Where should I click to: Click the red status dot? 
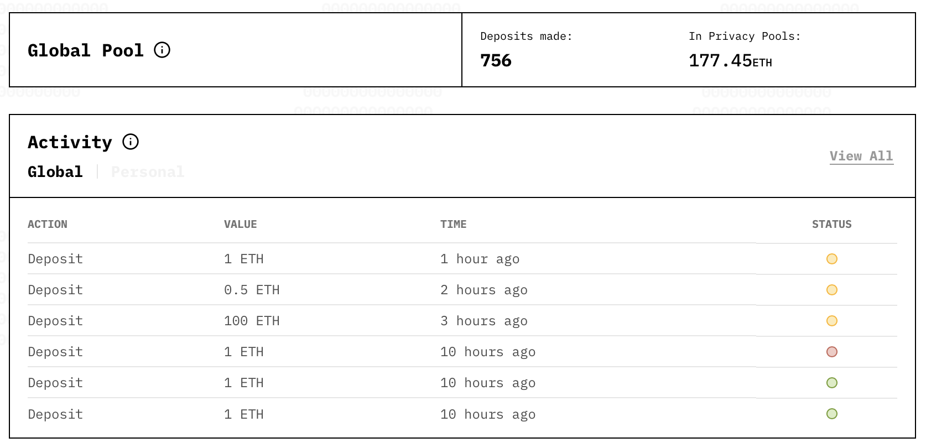click(x=831, y=352)
